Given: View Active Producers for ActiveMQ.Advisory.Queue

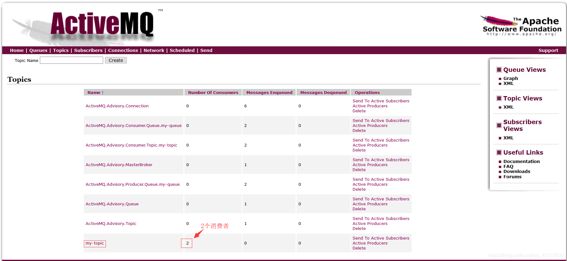Looking at the screenshot, I should click(370, 204).
